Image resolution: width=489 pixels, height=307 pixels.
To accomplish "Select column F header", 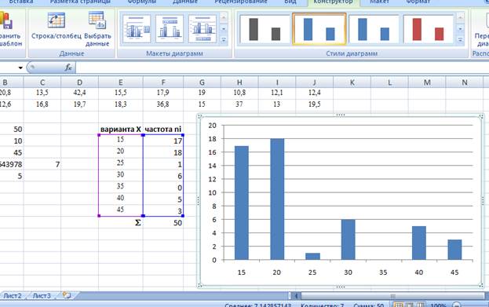I will tap(163, 82).
